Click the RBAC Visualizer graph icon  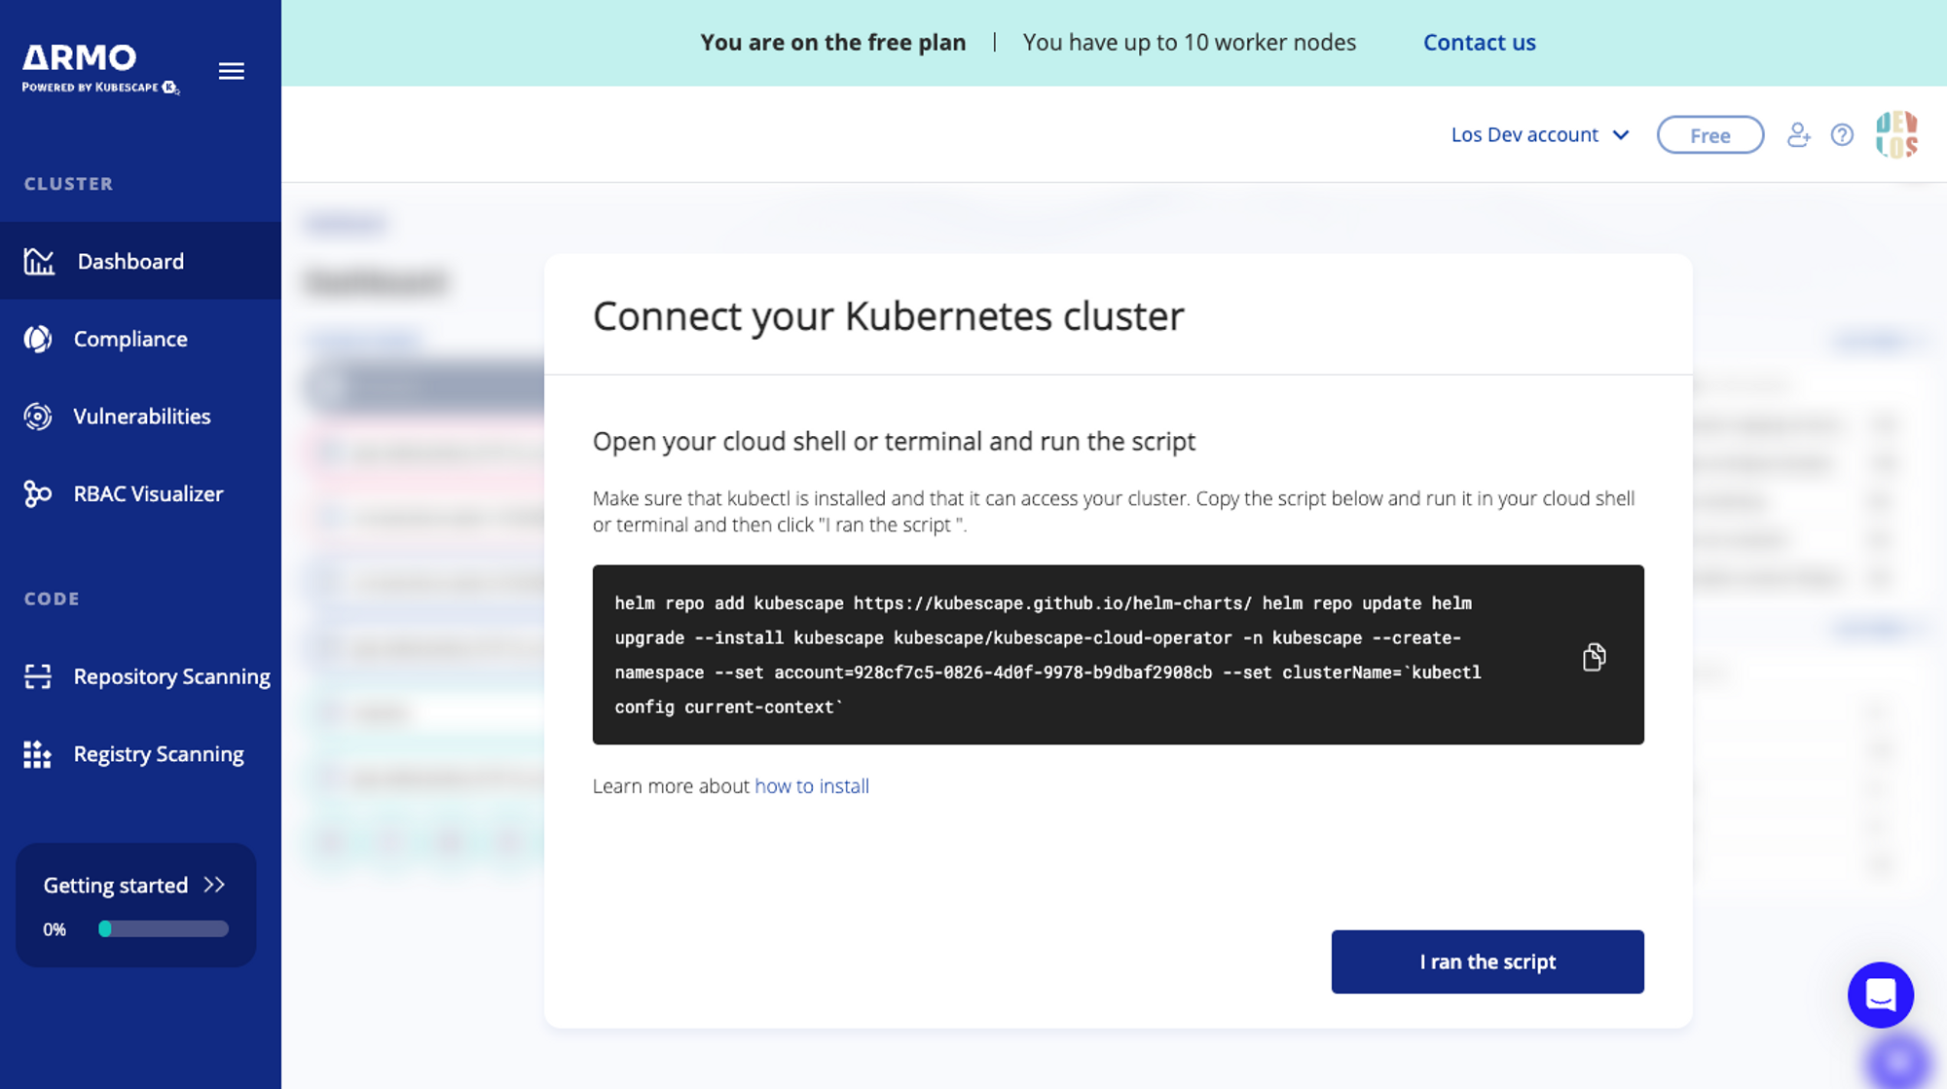click(x=38, y=494)
